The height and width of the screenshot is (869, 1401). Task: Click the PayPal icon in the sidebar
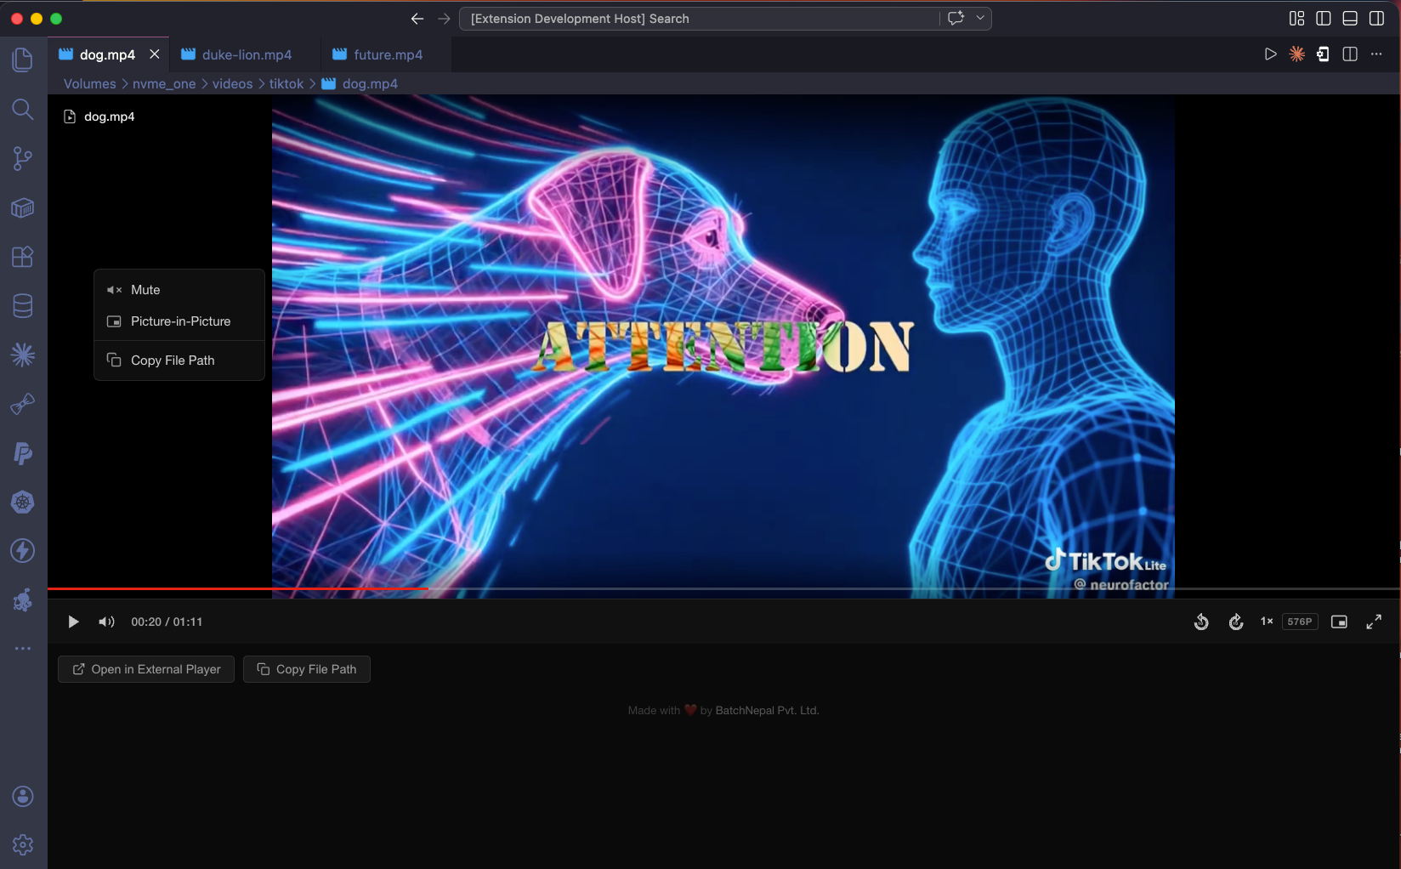pyautogui.click(x=22, y=453)
